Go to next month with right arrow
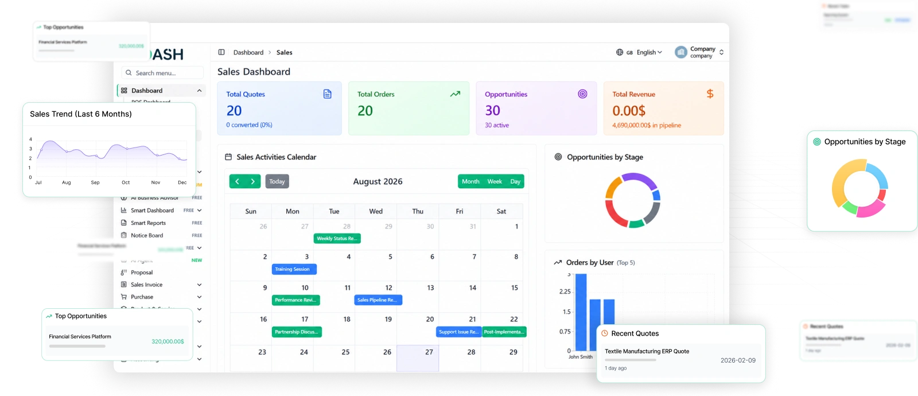918x396 pixels. (253, 181)
